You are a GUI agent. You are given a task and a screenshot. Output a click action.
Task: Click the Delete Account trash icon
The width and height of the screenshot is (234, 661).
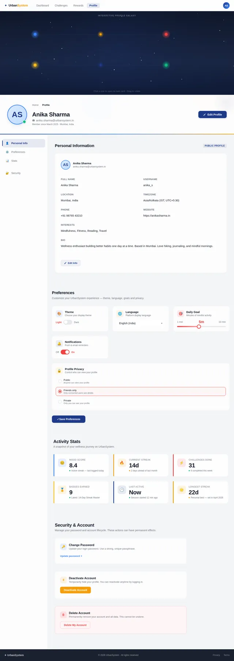tap(63, 614)
